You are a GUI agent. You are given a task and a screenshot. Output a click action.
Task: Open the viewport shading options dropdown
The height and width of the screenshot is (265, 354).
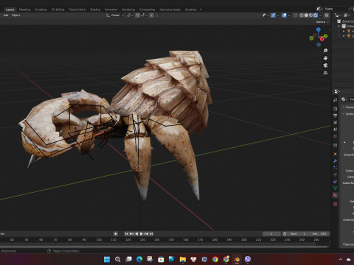click(320, 15)
